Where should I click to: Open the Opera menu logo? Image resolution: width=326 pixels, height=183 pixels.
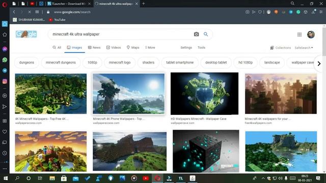(x=5, y=4)
